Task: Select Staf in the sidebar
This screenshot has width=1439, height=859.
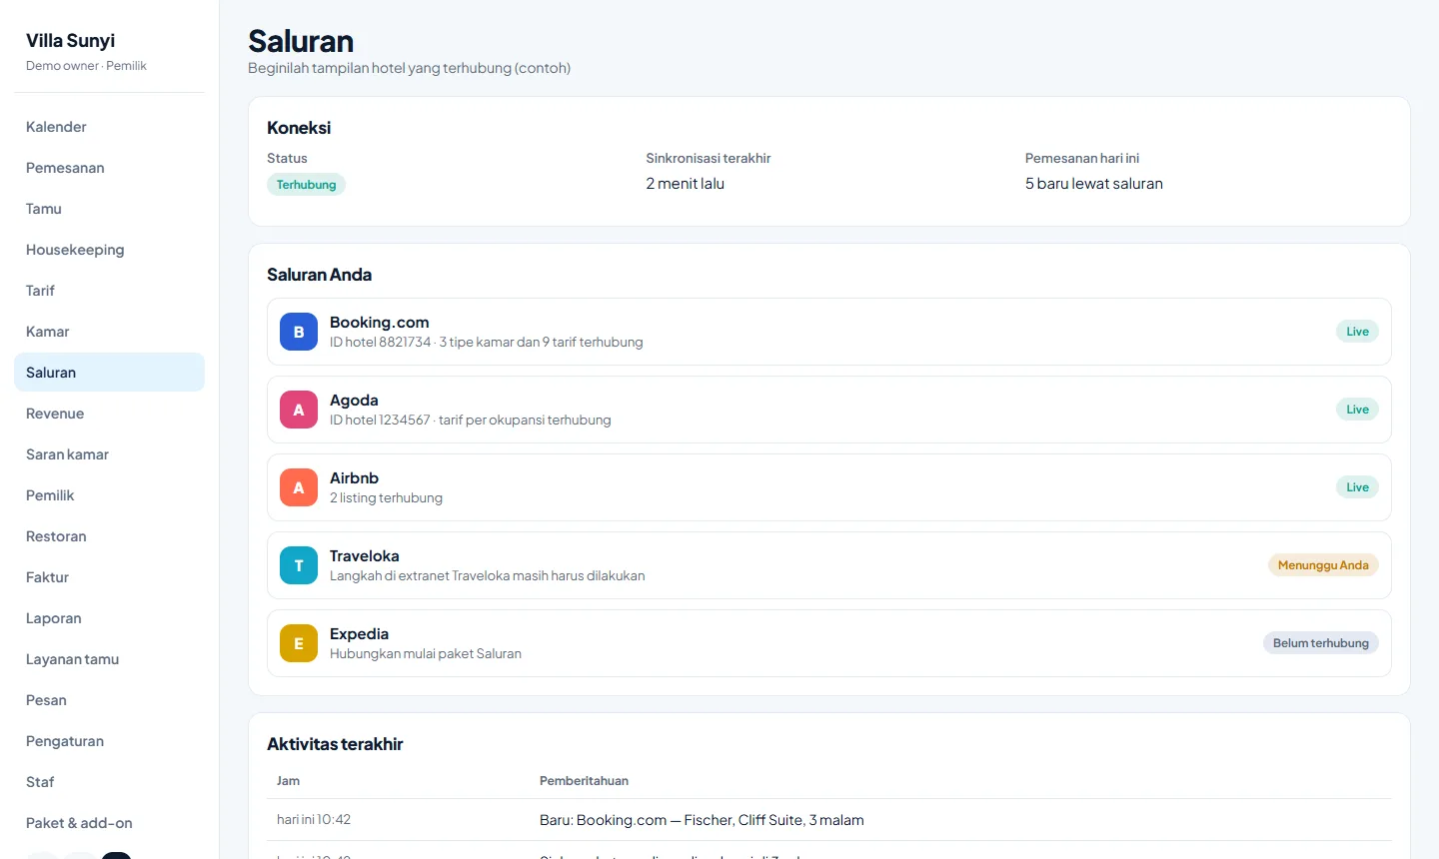Action: click(x=109, y=782)
